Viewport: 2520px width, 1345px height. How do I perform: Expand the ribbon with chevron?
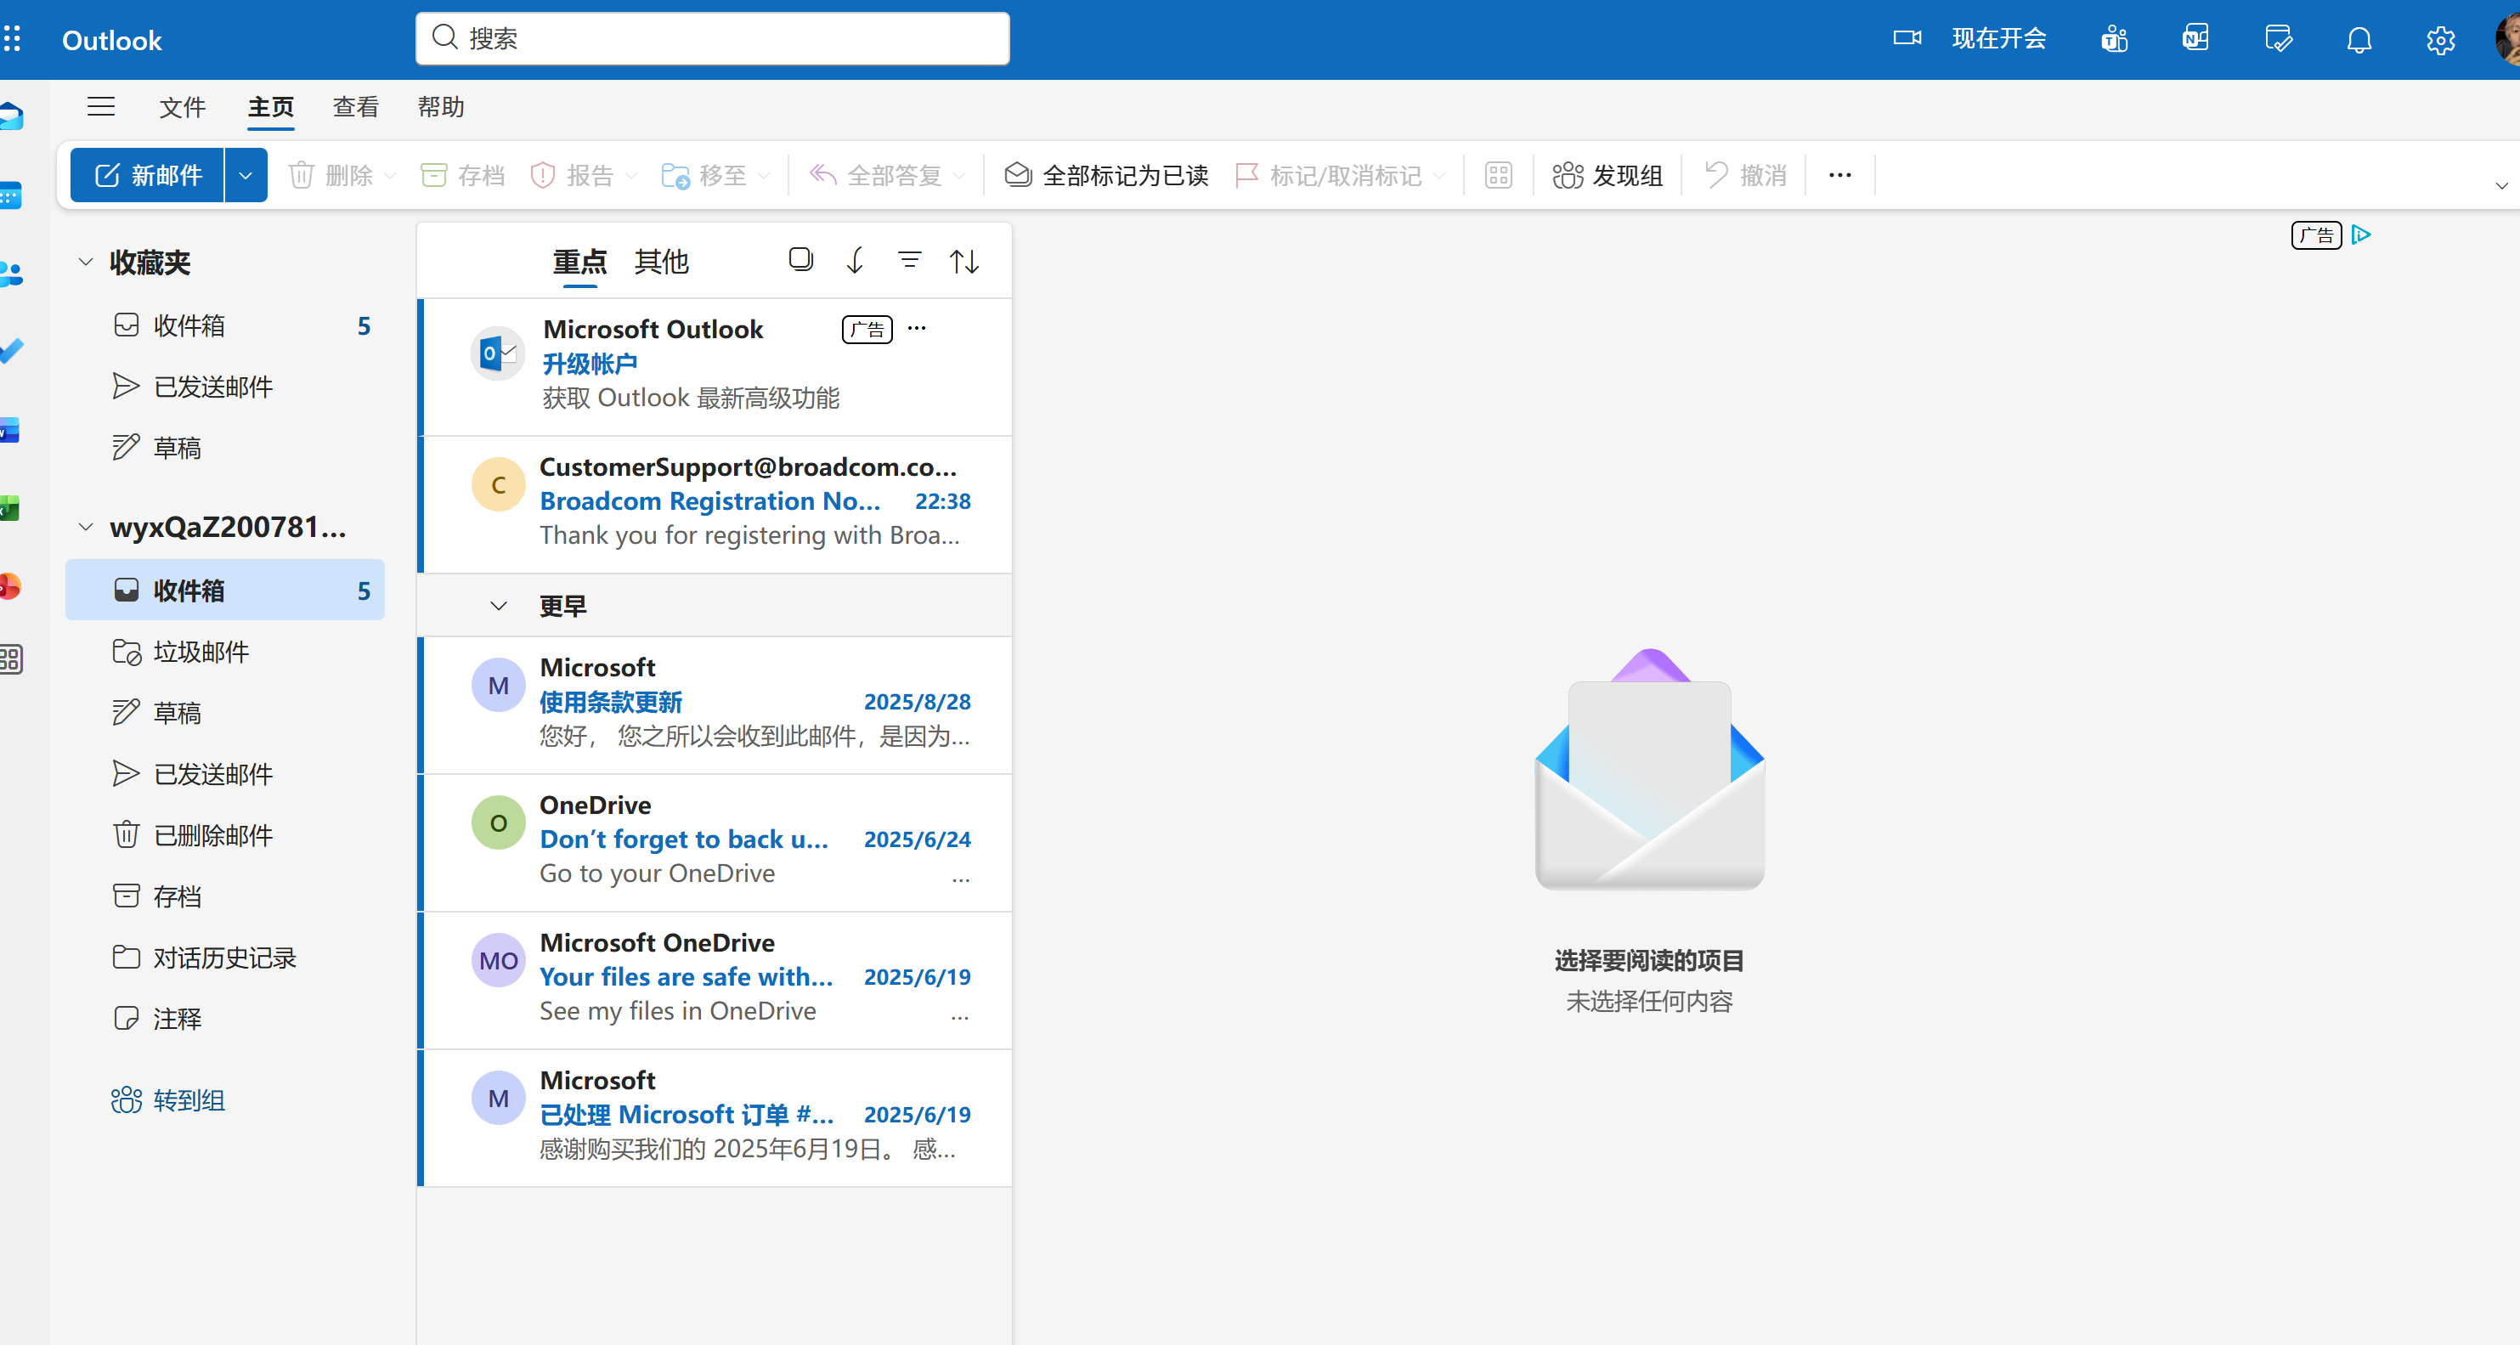coord(2501,186)
